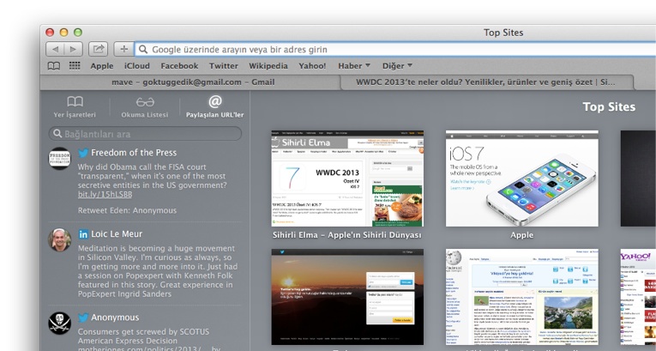
Task: Click the Bağlantıları ara search field
Action: click(146, 134)
